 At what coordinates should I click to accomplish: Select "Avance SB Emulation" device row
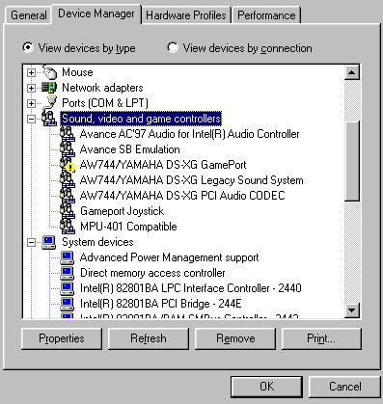(130, 149)
